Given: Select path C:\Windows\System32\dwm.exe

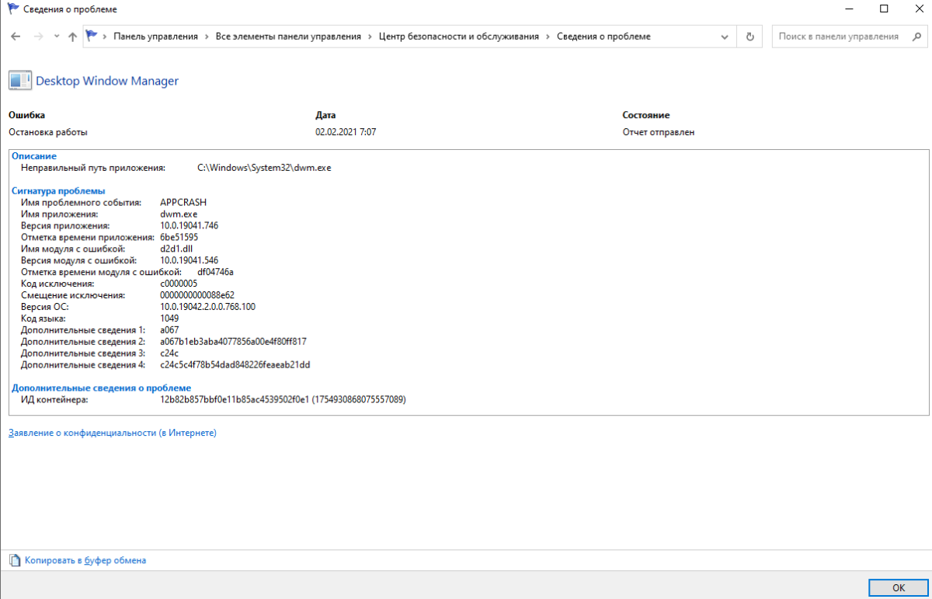Looking at the screenshot, I should click(264, 168).
